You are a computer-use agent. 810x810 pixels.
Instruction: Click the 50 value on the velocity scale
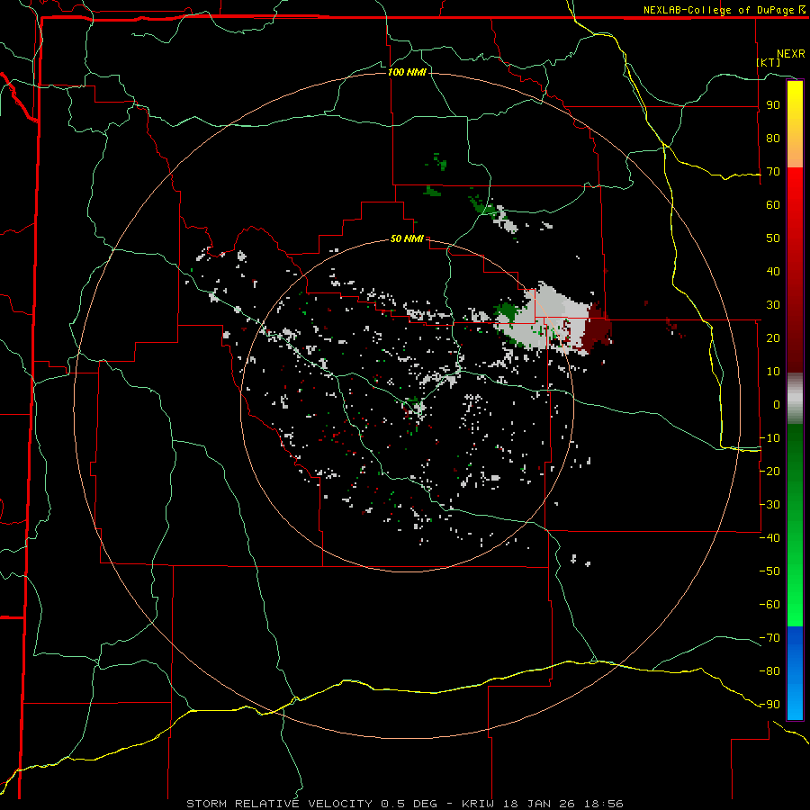coord(773,238)
